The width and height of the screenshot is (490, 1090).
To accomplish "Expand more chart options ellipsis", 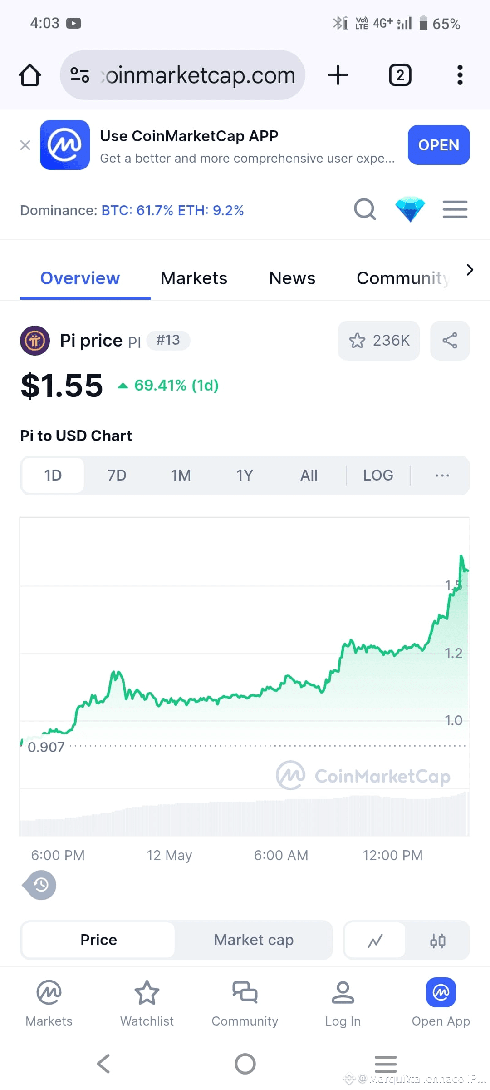I will pos(442,476).
